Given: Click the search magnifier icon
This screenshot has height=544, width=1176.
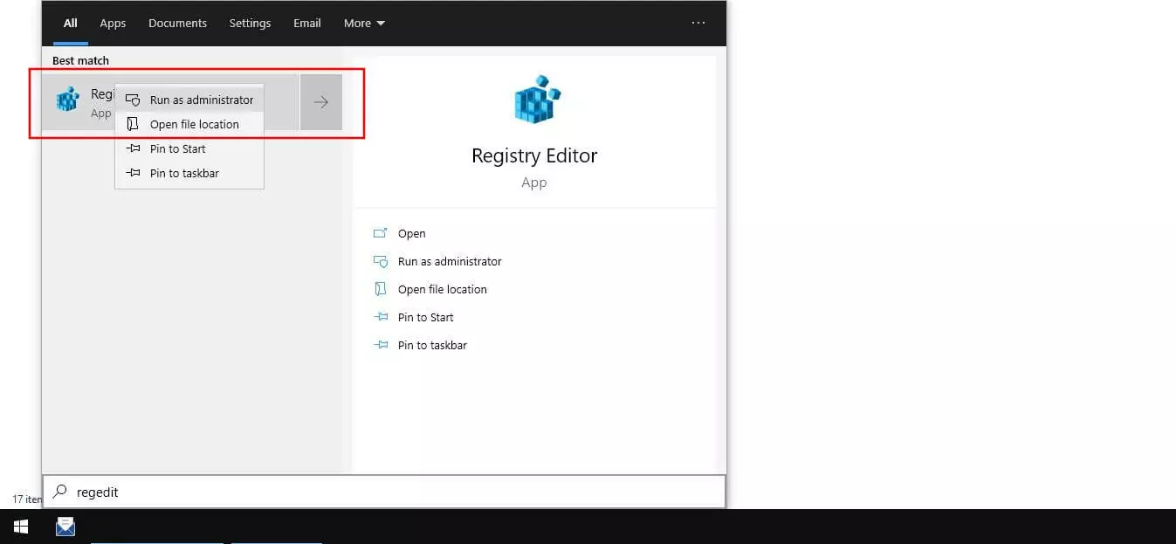Looking at the screenshot, I should [59, 492].
